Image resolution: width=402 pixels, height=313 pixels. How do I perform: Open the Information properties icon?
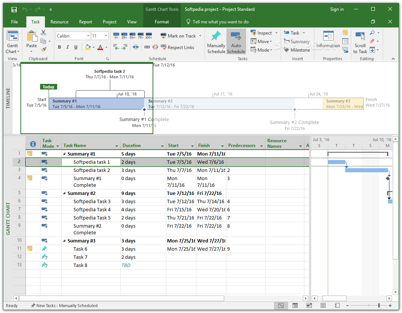pos(328,40)
